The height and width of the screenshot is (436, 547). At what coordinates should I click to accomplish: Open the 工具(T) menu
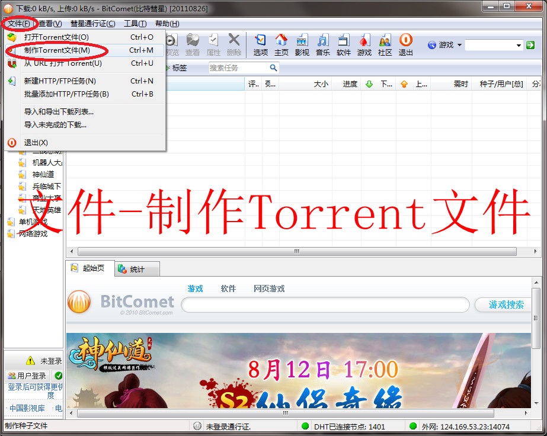(x=135, y=23)
